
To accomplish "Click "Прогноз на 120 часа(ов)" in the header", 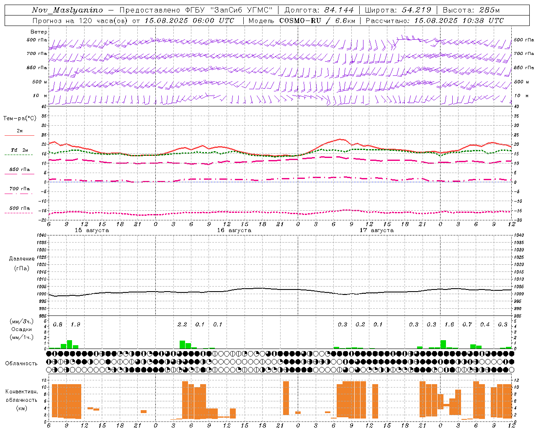I will (81, 21).
